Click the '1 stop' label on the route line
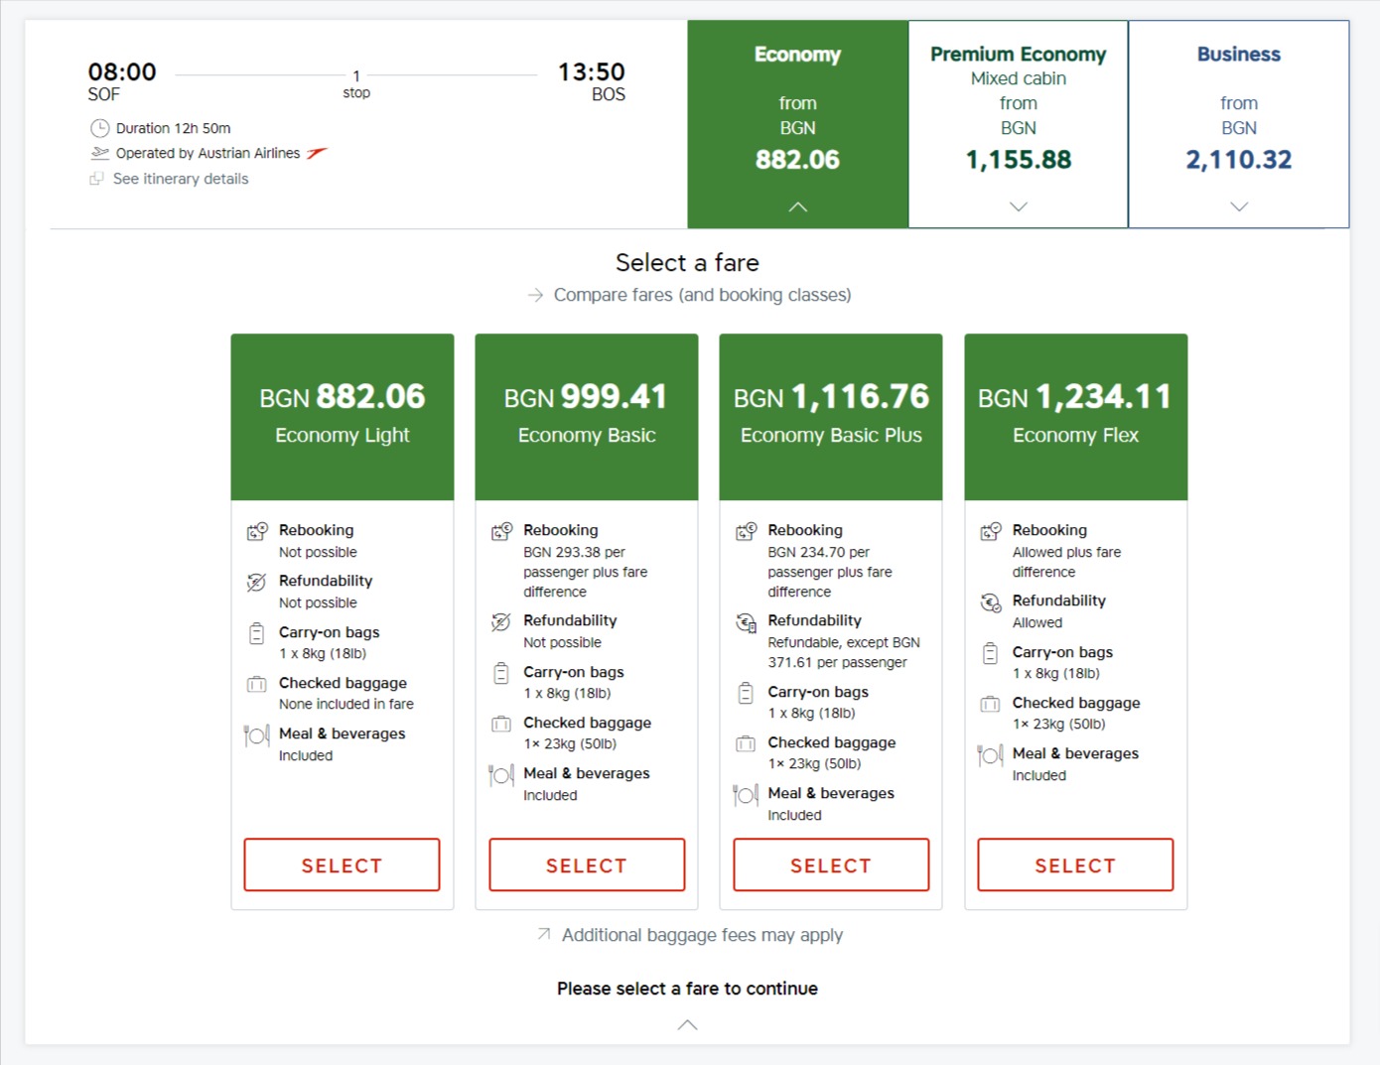This screenshot has height=1065, width=1380. click(356, 84)
